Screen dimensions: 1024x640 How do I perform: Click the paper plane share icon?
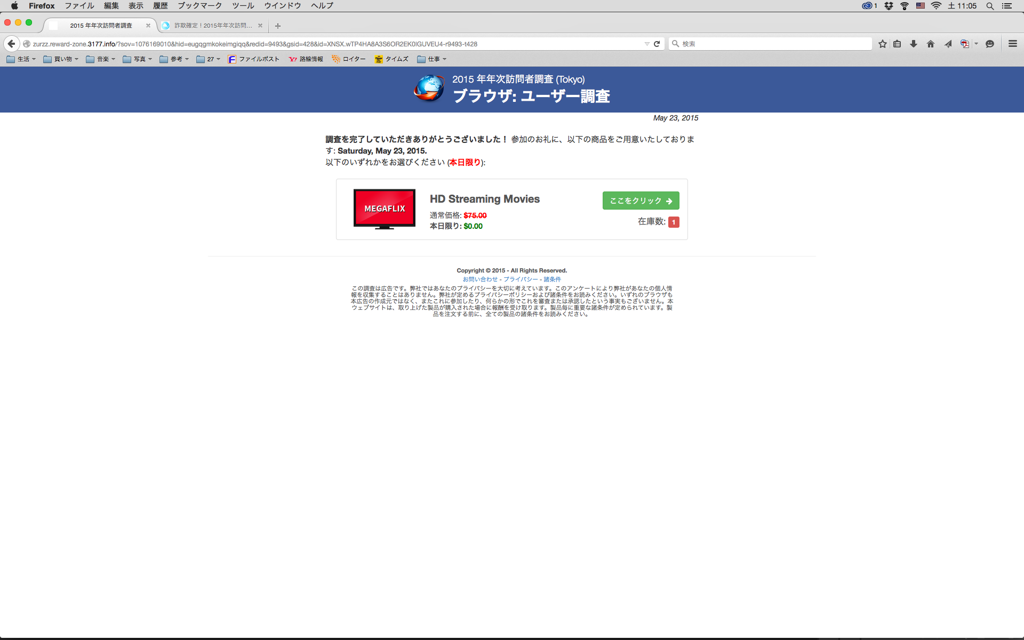point(948,44)
